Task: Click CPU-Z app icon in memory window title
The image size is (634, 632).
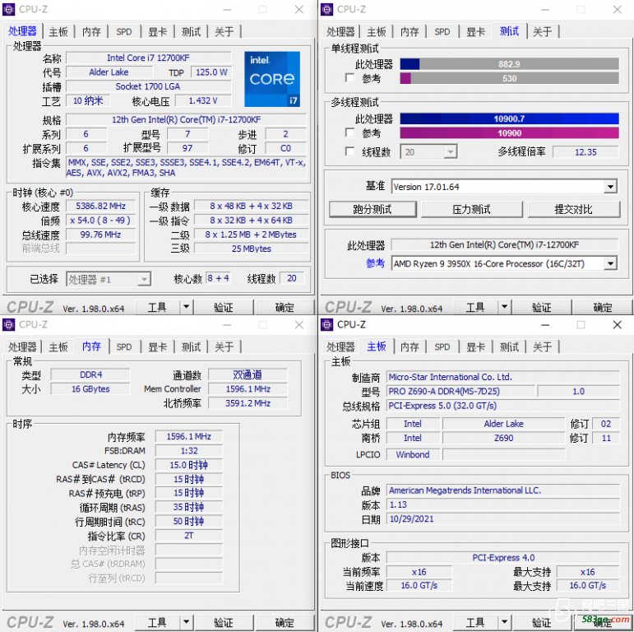Action: 8,324
